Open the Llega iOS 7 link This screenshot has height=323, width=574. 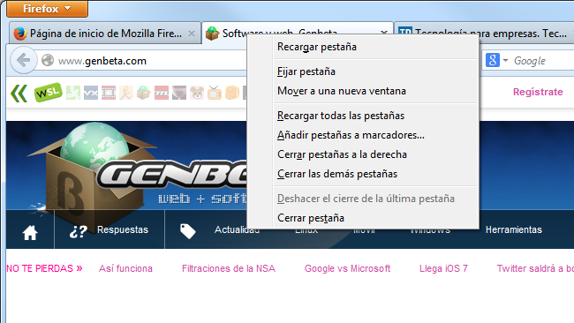(443, 268)
